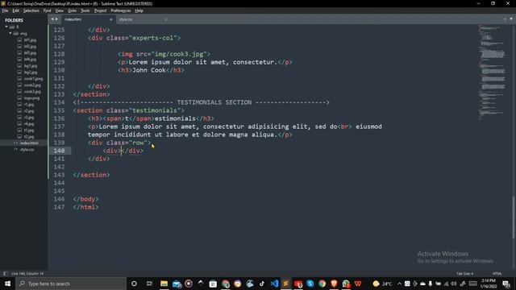Change syntax via HTML in status bar
Image resolution: width=516 pixels, height=290 pixels.
[497, 274]
